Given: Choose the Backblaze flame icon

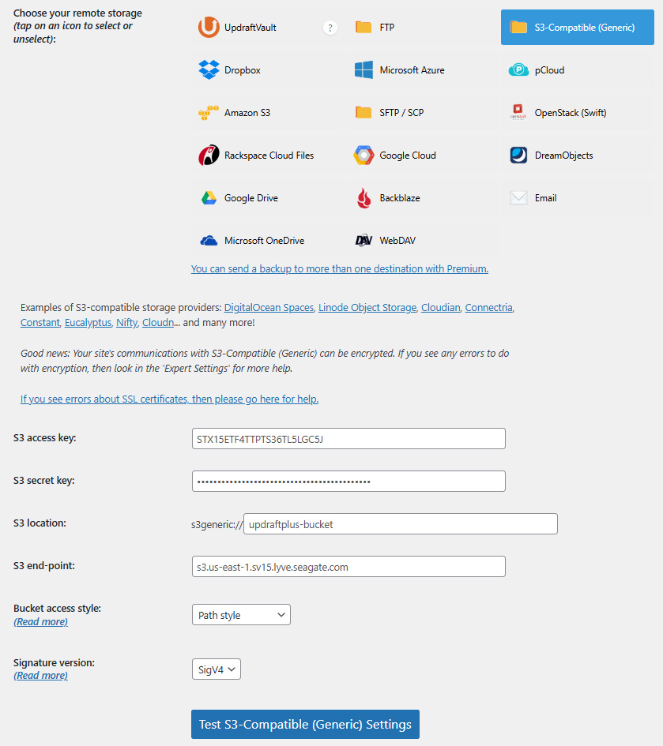Looking at the screenshot, I should (x=364, y=198).
